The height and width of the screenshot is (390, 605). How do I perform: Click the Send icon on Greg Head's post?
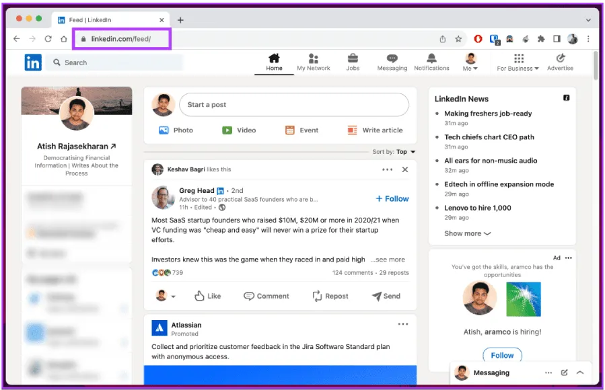[x=377, y=296]
